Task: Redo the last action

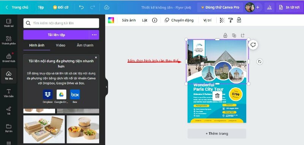Action: (x=92, y=7)
